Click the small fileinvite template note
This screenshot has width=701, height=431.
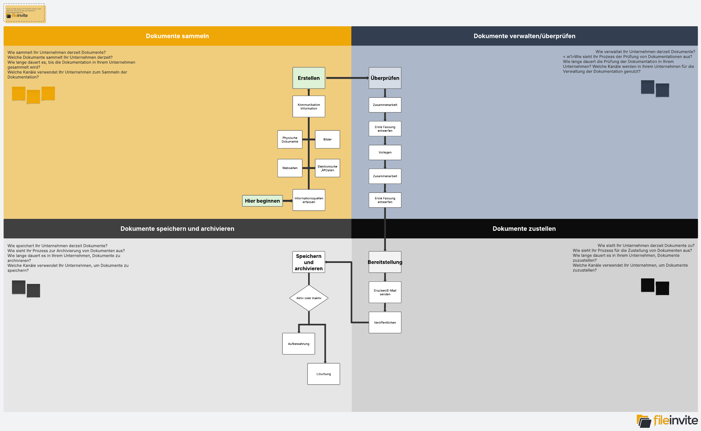click(25, 13)
